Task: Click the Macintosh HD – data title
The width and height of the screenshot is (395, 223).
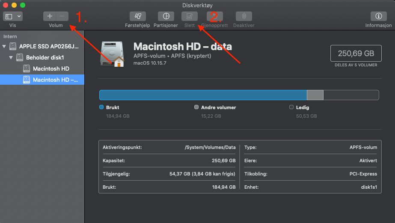Action: (183, 47)
